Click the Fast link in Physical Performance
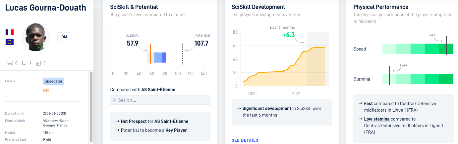Screen dimensions: 458x144 pos(368,103)
